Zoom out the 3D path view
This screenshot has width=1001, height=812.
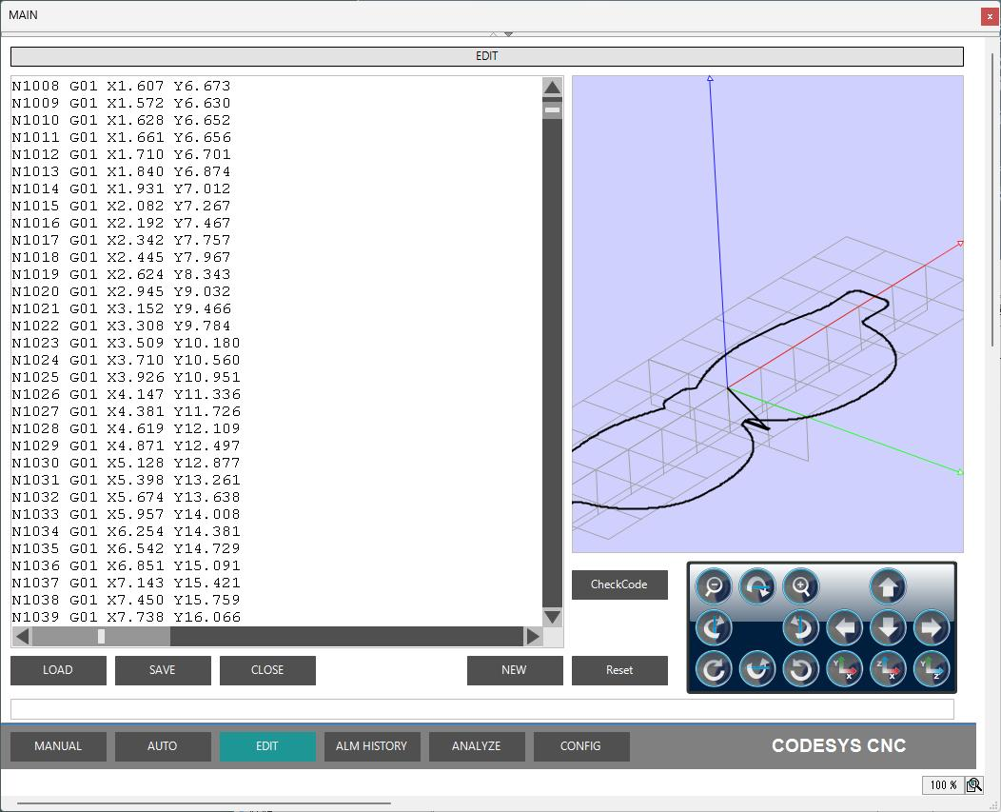point(713,585)
